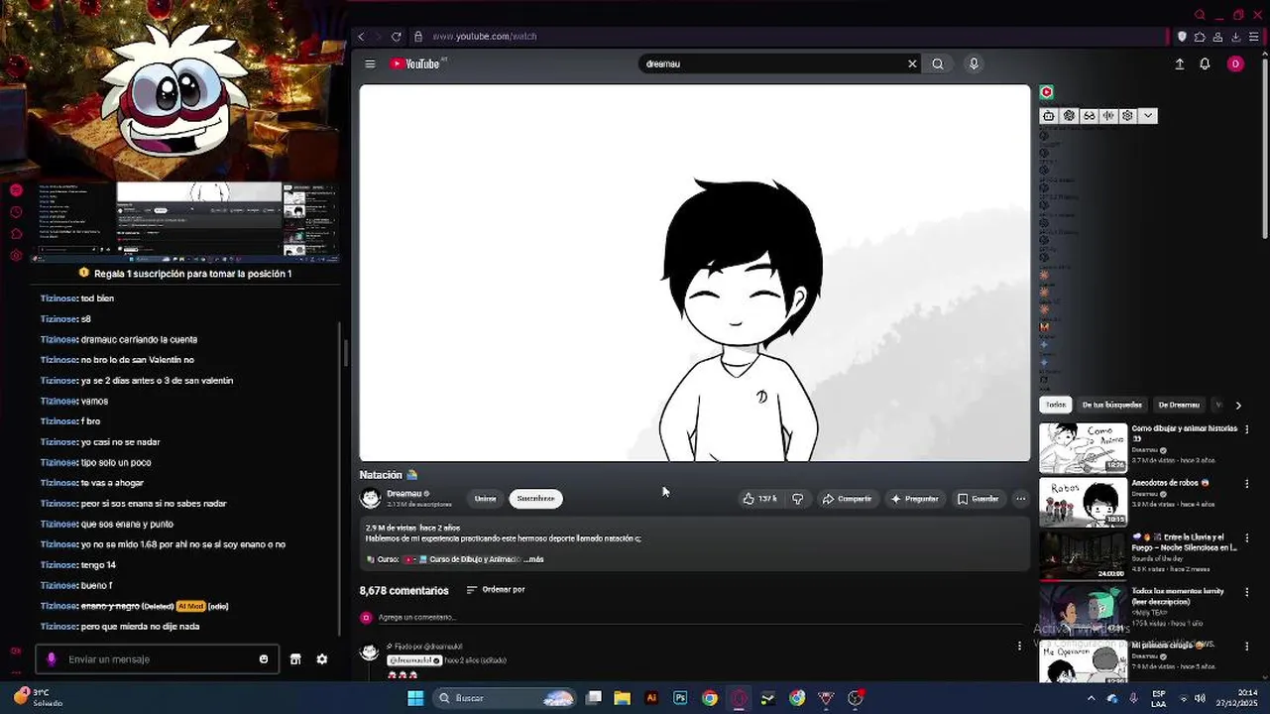Open options for 'Anecdotas de robos'
Viewport: 1270px width, 714px height.
[1247, 484]
